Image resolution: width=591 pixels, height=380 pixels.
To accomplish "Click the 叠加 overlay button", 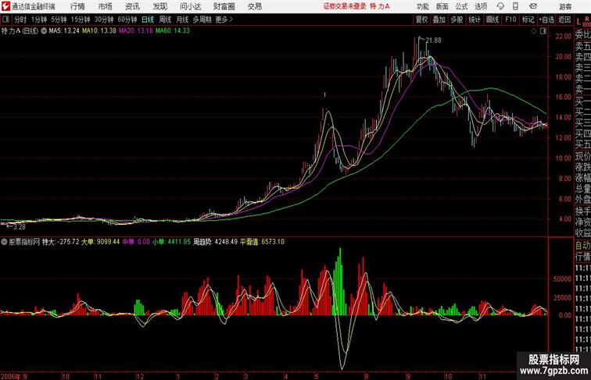I will pos(439,20).
